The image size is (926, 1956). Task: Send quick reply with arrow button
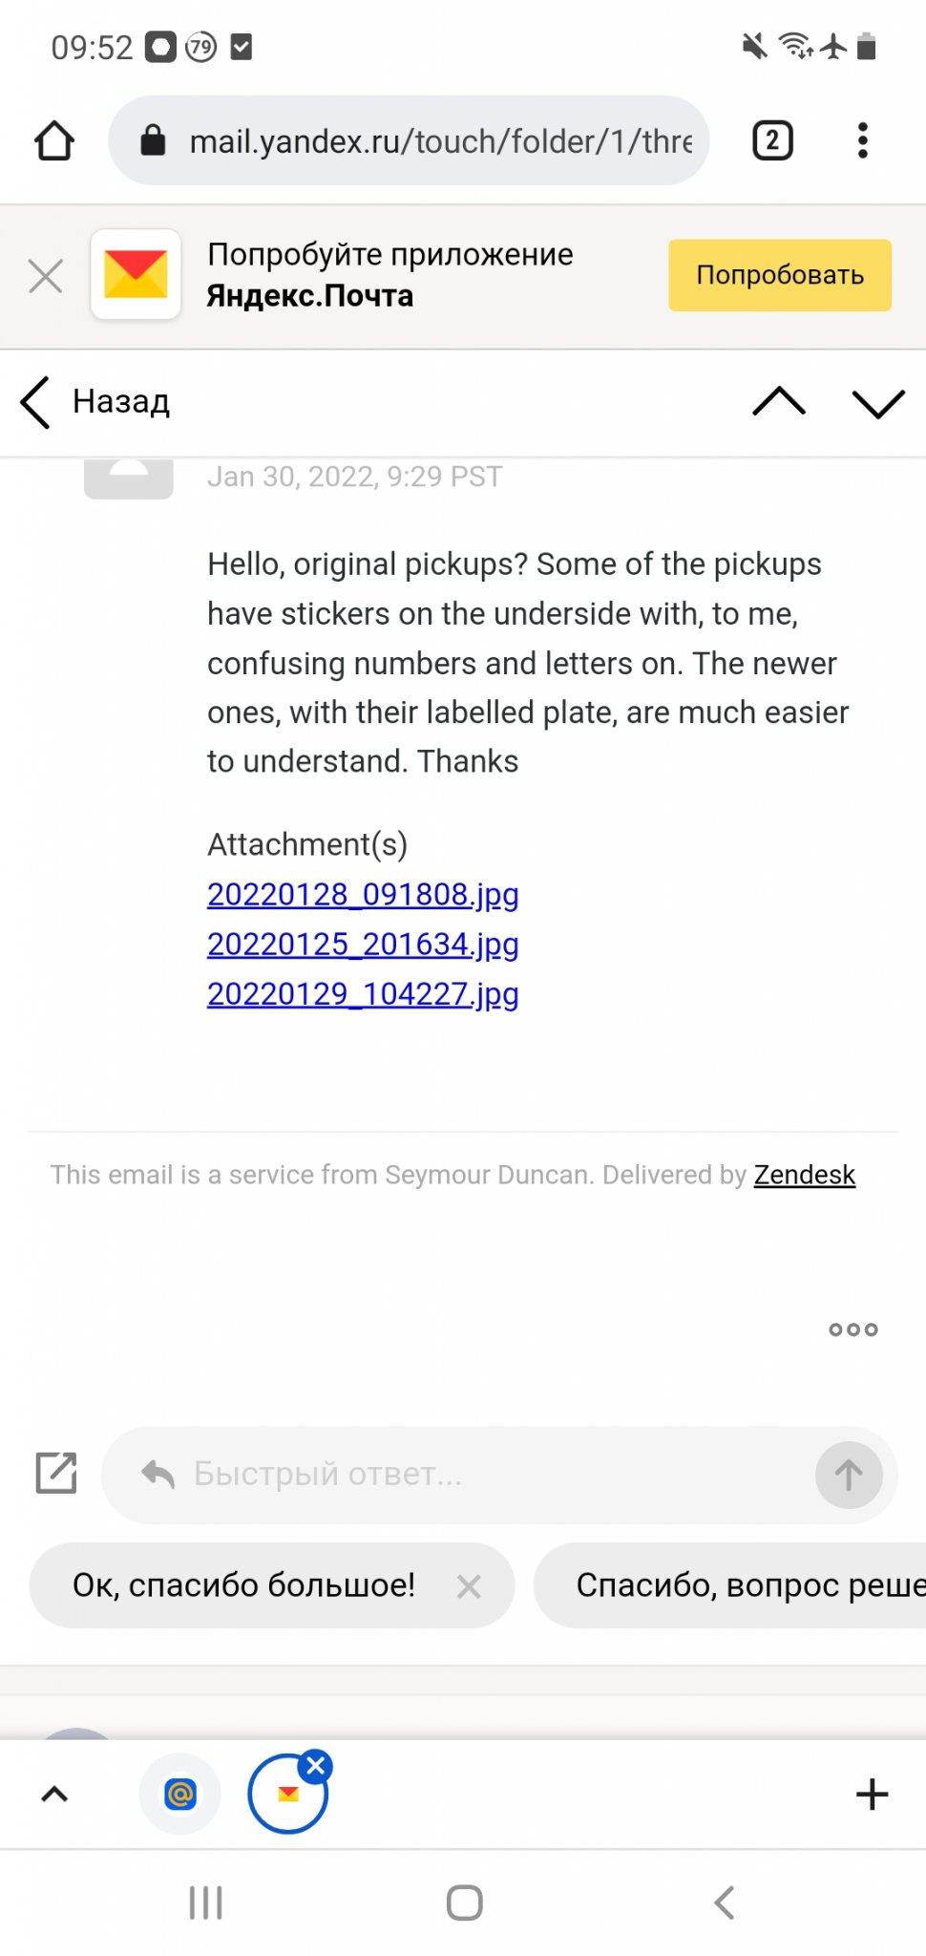tap(848, 1475)
